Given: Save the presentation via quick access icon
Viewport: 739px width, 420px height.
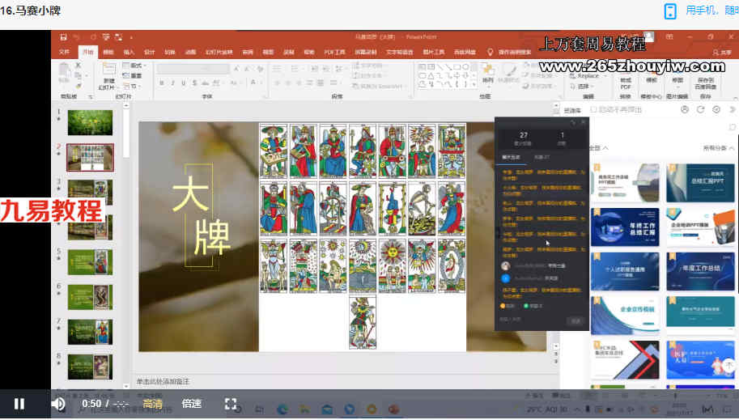Looking at the screenshot, I should pyautogui.click(x=63, y=36).
